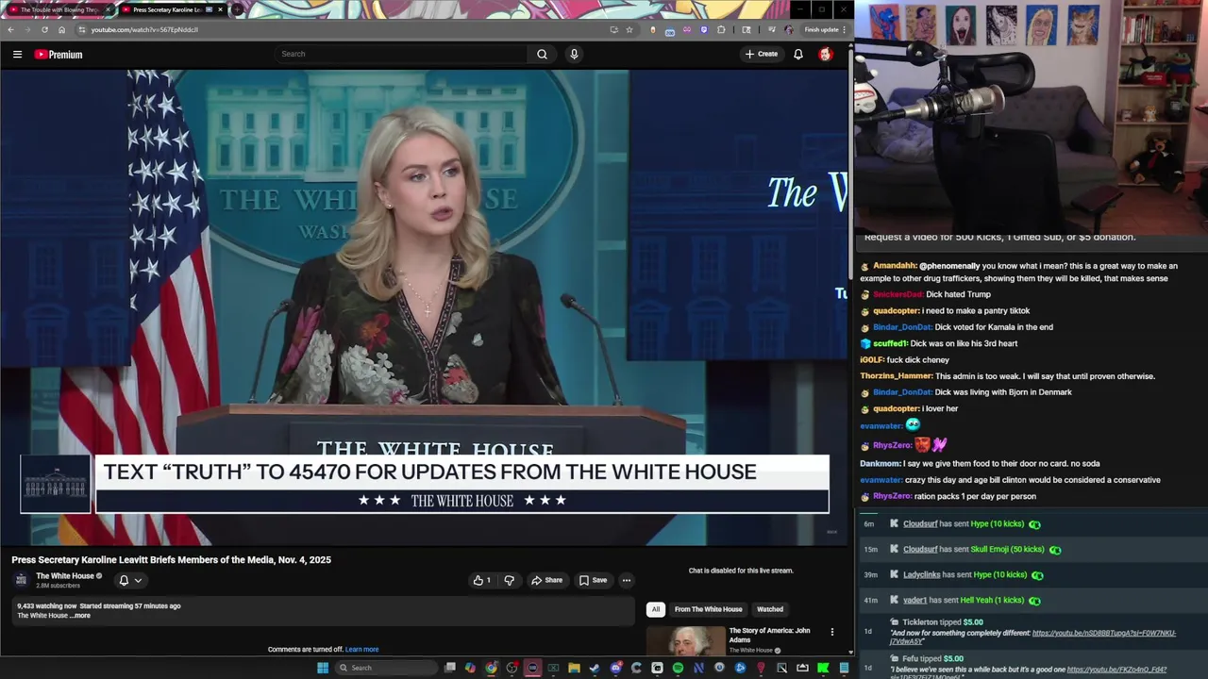This screenshot has width=1208, height=679.
Task: Click Amandahh username in chat
Action: point(895,266)
